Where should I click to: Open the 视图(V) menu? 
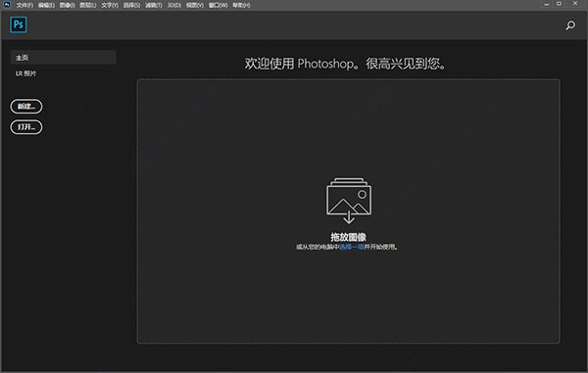pyautogui.click(x=195, y=5)
